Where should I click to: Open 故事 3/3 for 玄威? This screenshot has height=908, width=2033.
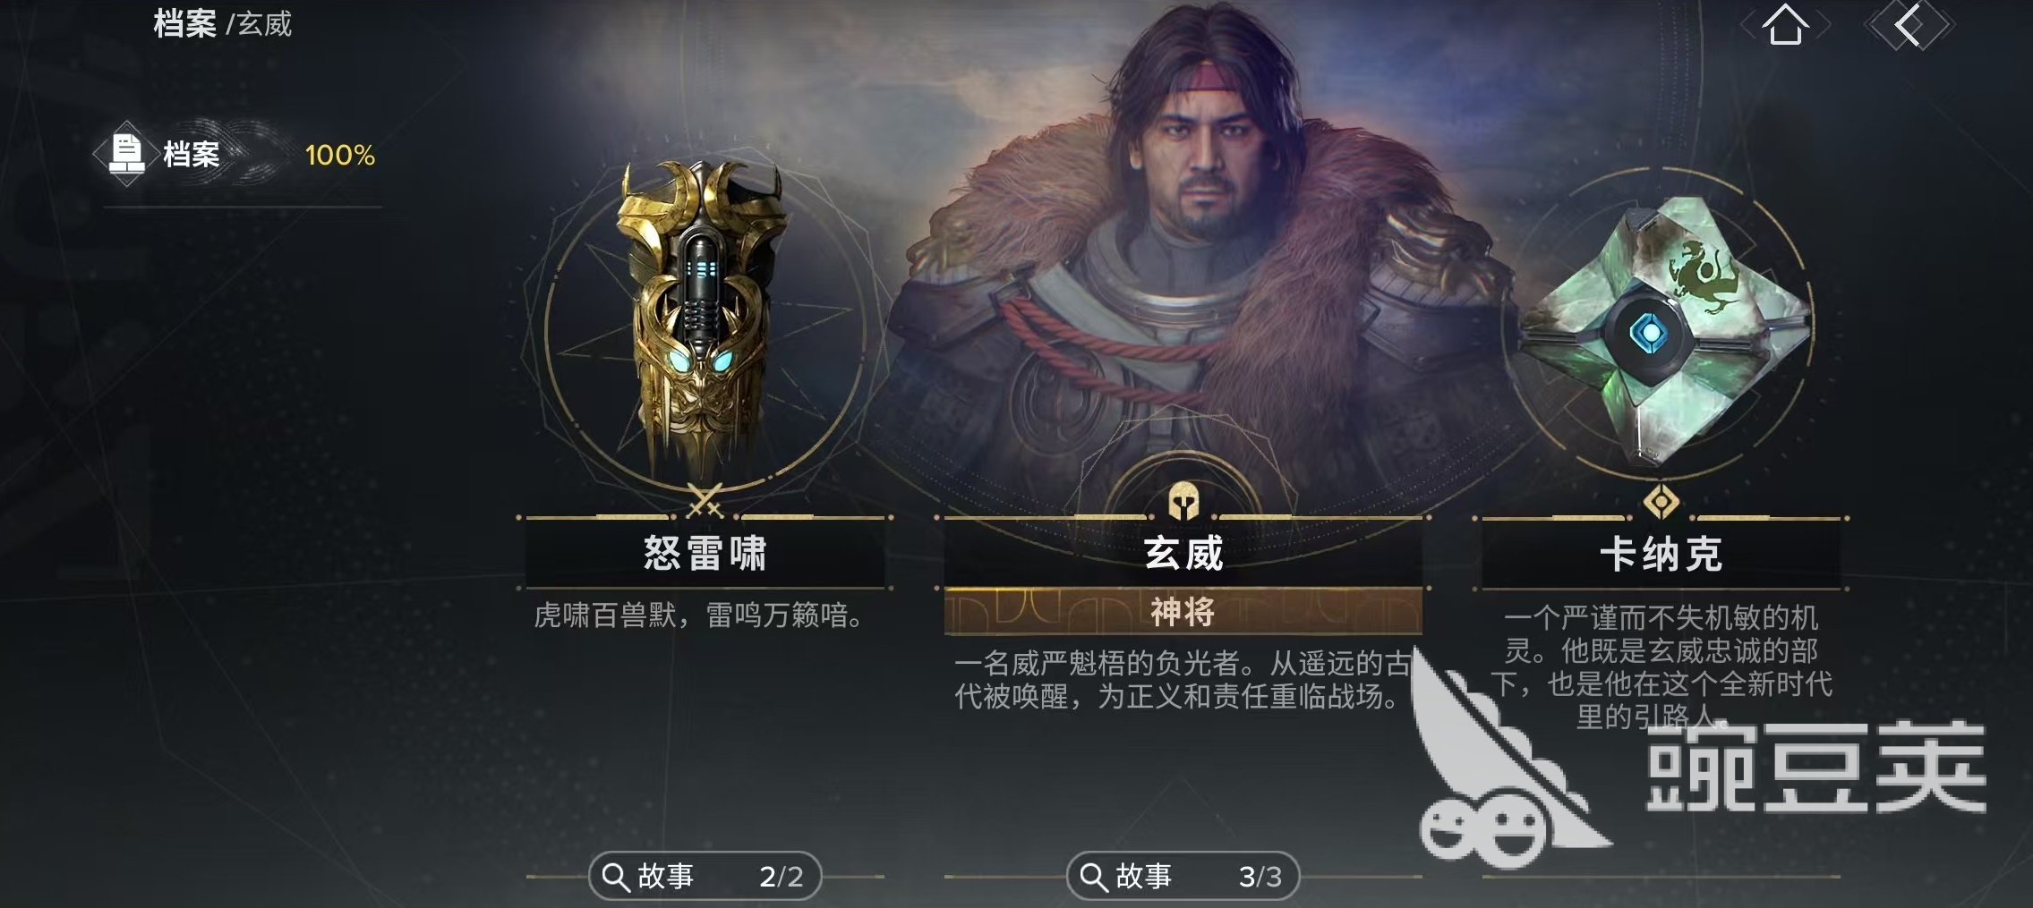(1183, 877)
